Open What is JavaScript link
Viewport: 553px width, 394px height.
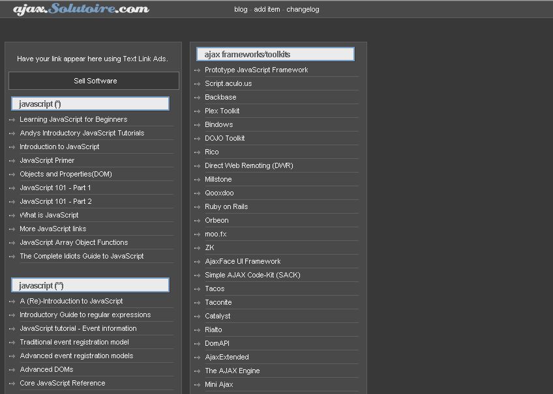click(x=49, y=215)
